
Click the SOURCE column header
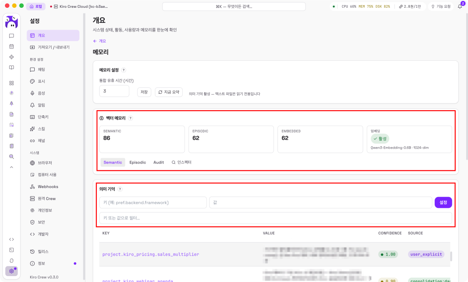pos(415,233)
